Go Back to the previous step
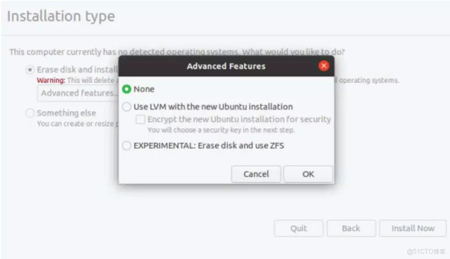The width and height of the screenshot is (450, 259). 351,228
